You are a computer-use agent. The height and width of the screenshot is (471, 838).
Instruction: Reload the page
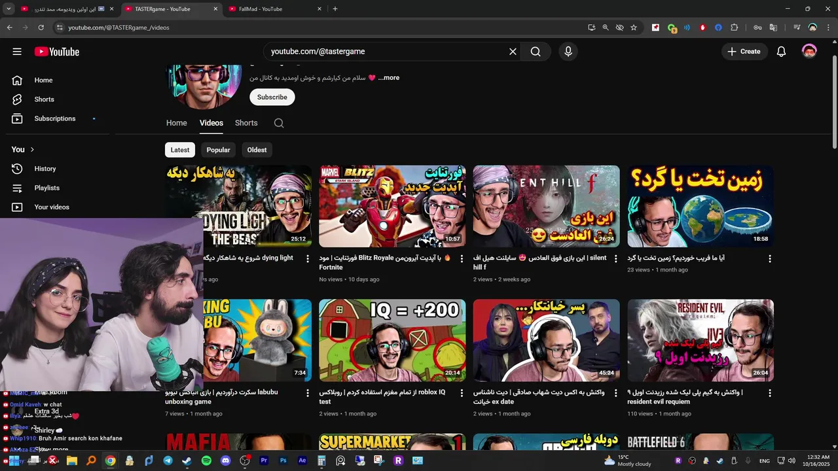41,27
